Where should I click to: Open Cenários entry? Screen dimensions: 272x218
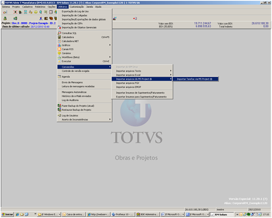[x=84, y=53]
